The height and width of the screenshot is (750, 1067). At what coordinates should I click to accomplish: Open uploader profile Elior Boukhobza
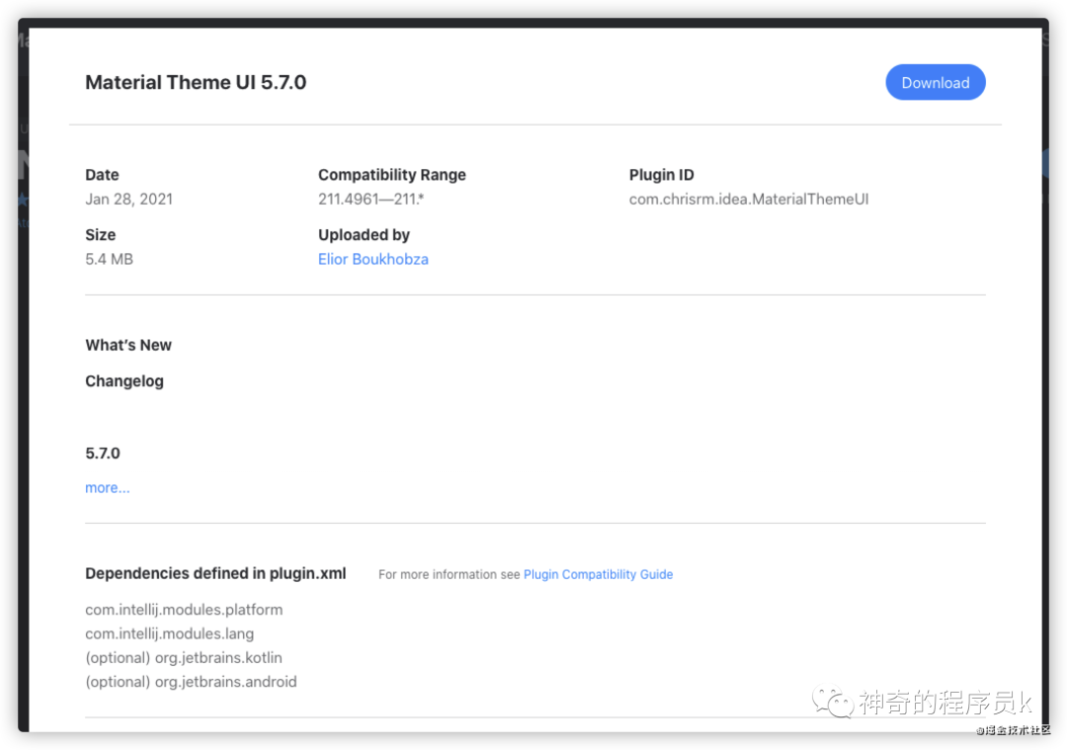click(x=373, y=259)
